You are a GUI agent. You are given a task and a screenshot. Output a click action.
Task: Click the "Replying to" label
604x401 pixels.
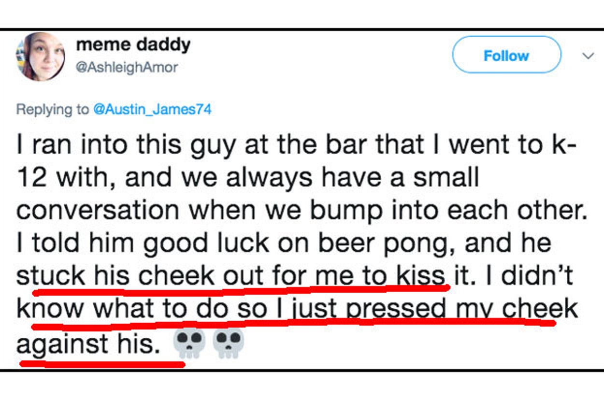point(53,109)
